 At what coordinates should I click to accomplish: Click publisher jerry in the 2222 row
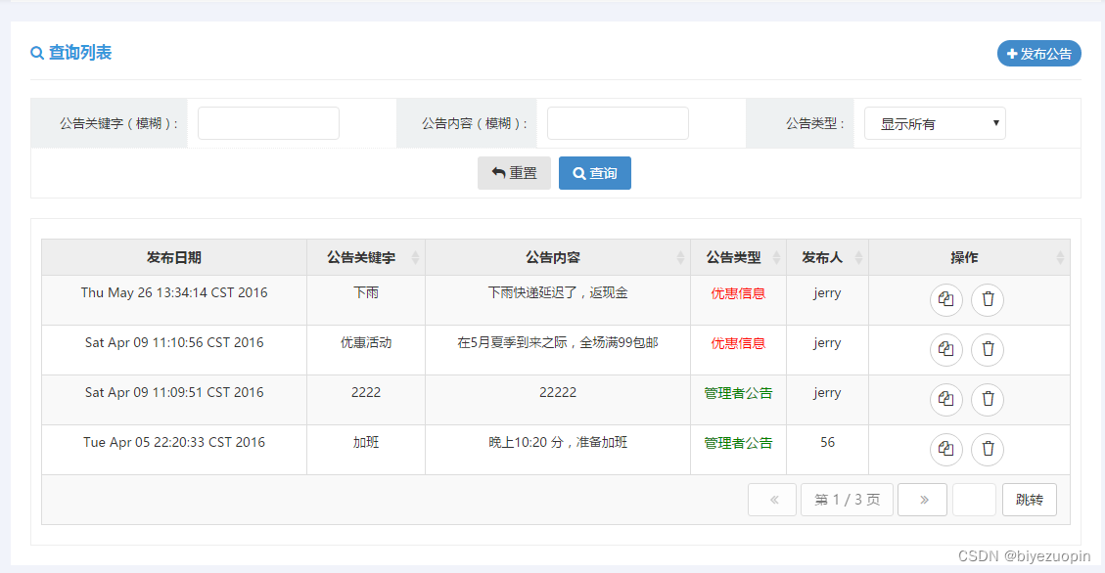click(x=827, y=393)
